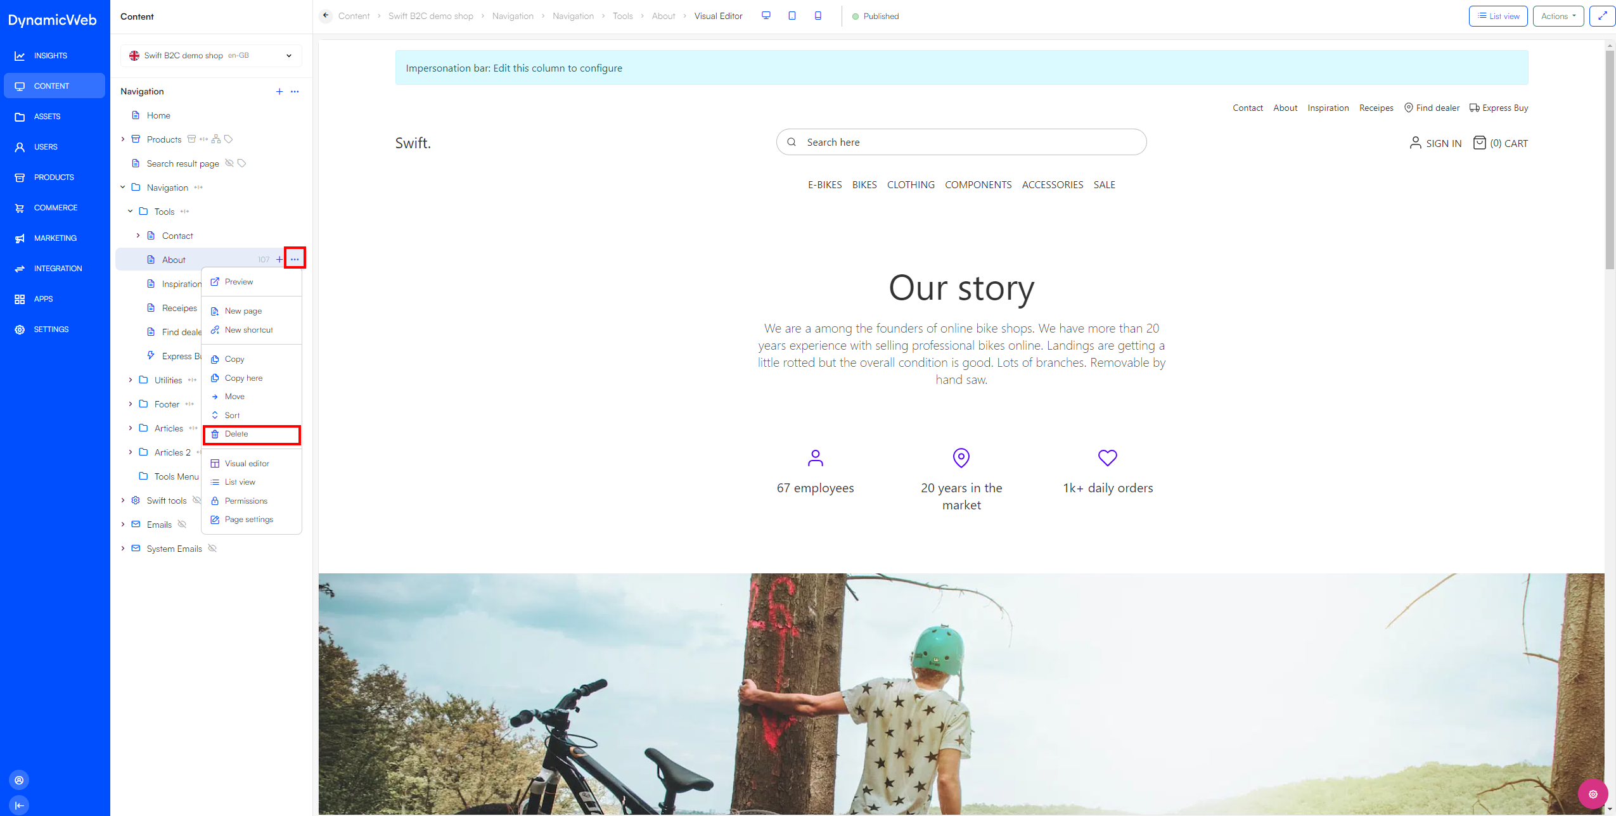Screen dimensions: 1616x816
Task: Choose Page settings in context menu
Action: (x=249, y=520)
